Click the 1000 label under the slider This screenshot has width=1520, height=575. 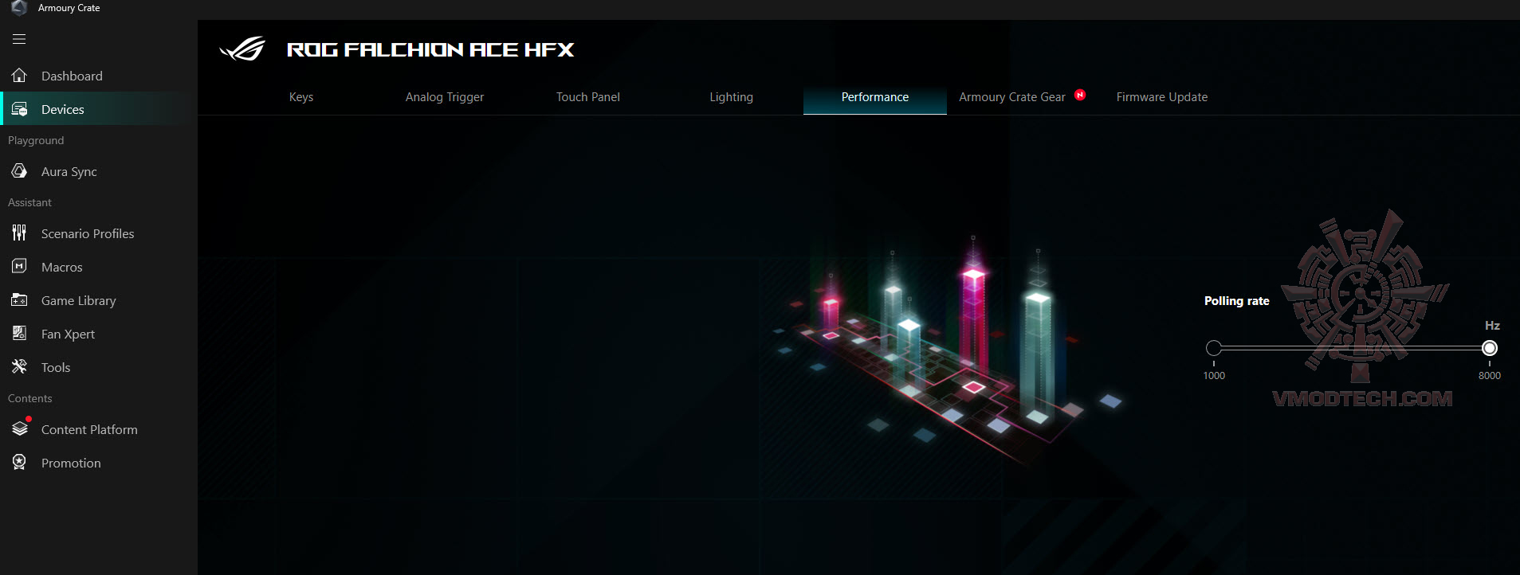pyautogui.click(x=1214, y=376)
